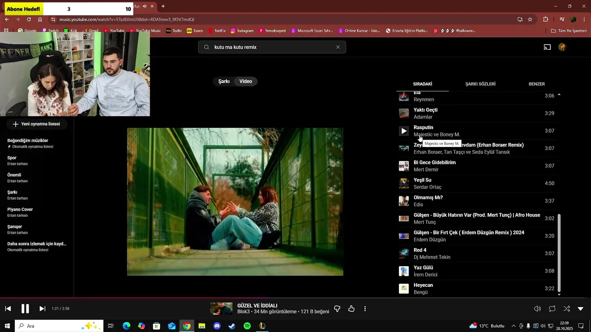591x332 pixels.
Task: Toggle repeat mode in player bar
Action: pos(552,308)
